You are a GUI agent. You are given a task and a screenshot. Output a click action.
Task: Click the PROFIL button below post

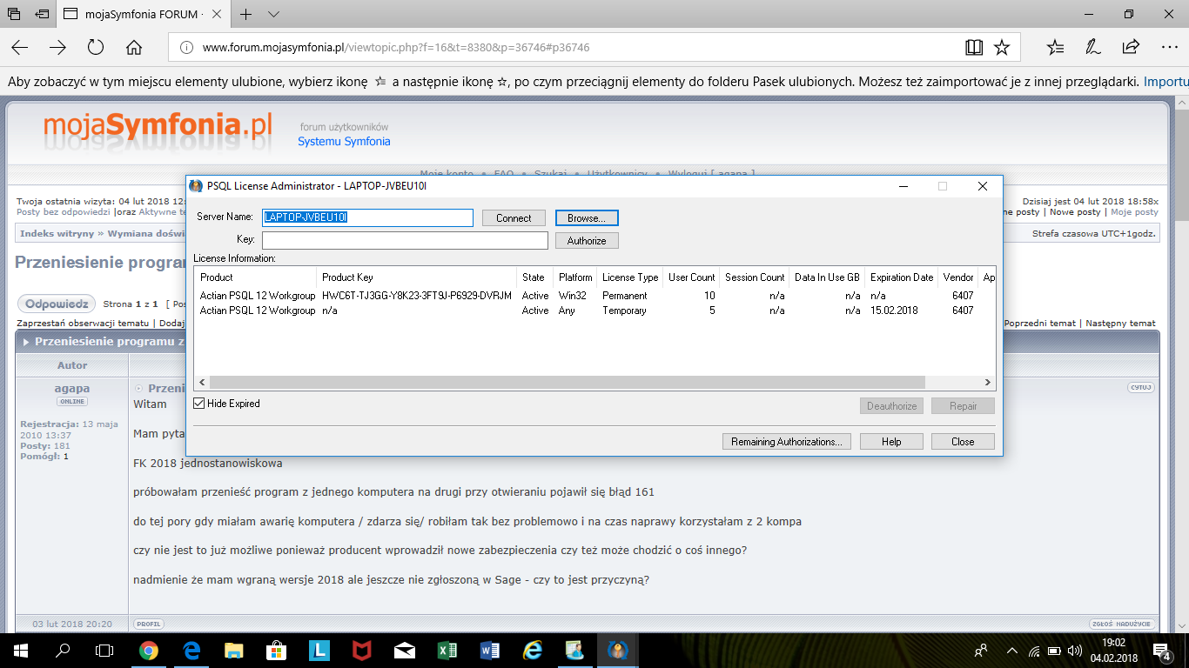pos(148,624)
